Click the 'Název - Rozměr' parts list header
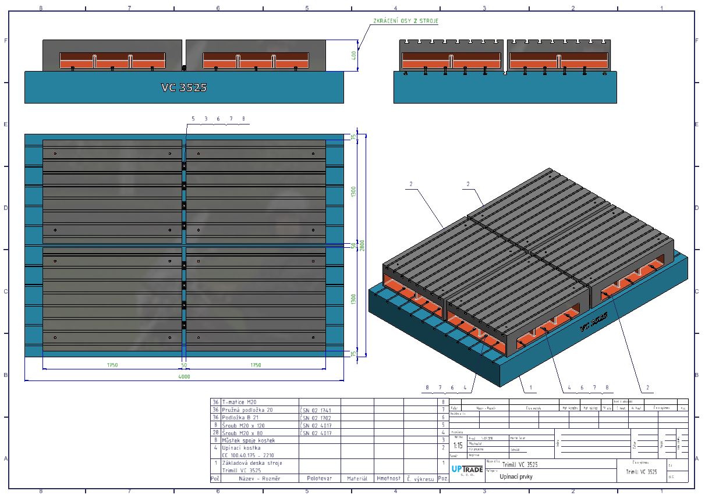The width and height of the screenshot is (705, 498). [x=260, y=478]
